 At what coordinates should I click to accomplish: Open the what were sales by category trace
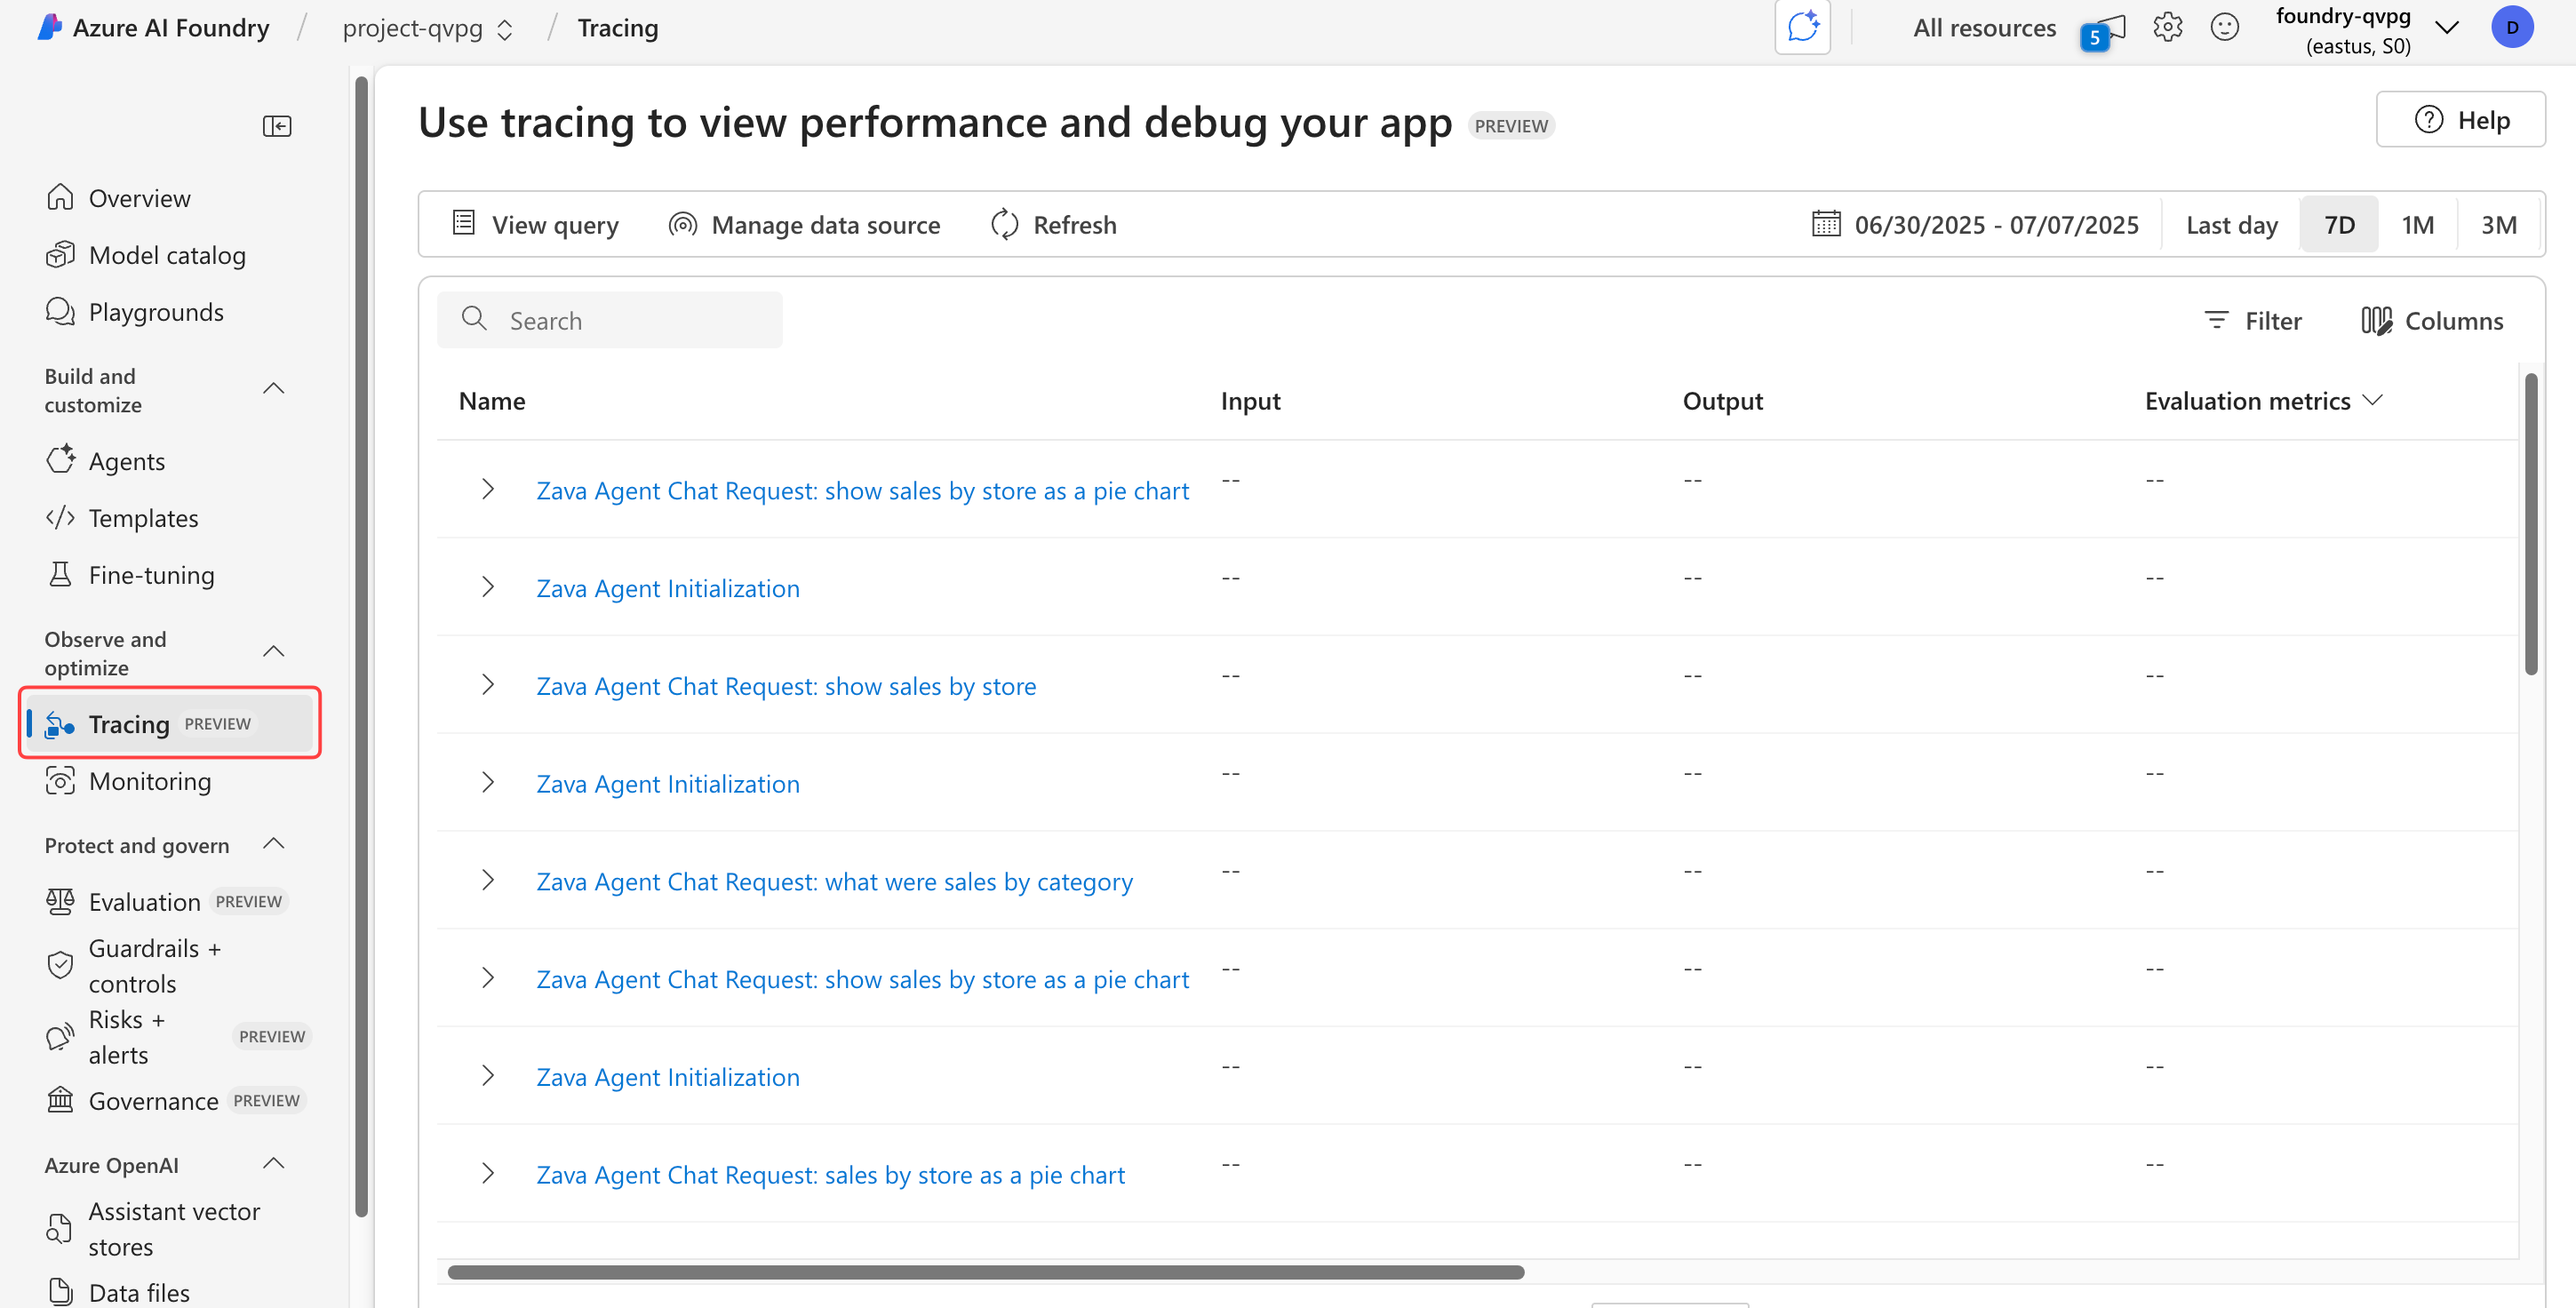pyautogui.click(x=834, y=881)
